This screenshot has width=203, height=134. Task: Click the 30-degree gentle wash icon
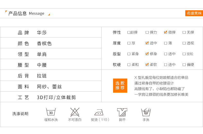point(51,112)
